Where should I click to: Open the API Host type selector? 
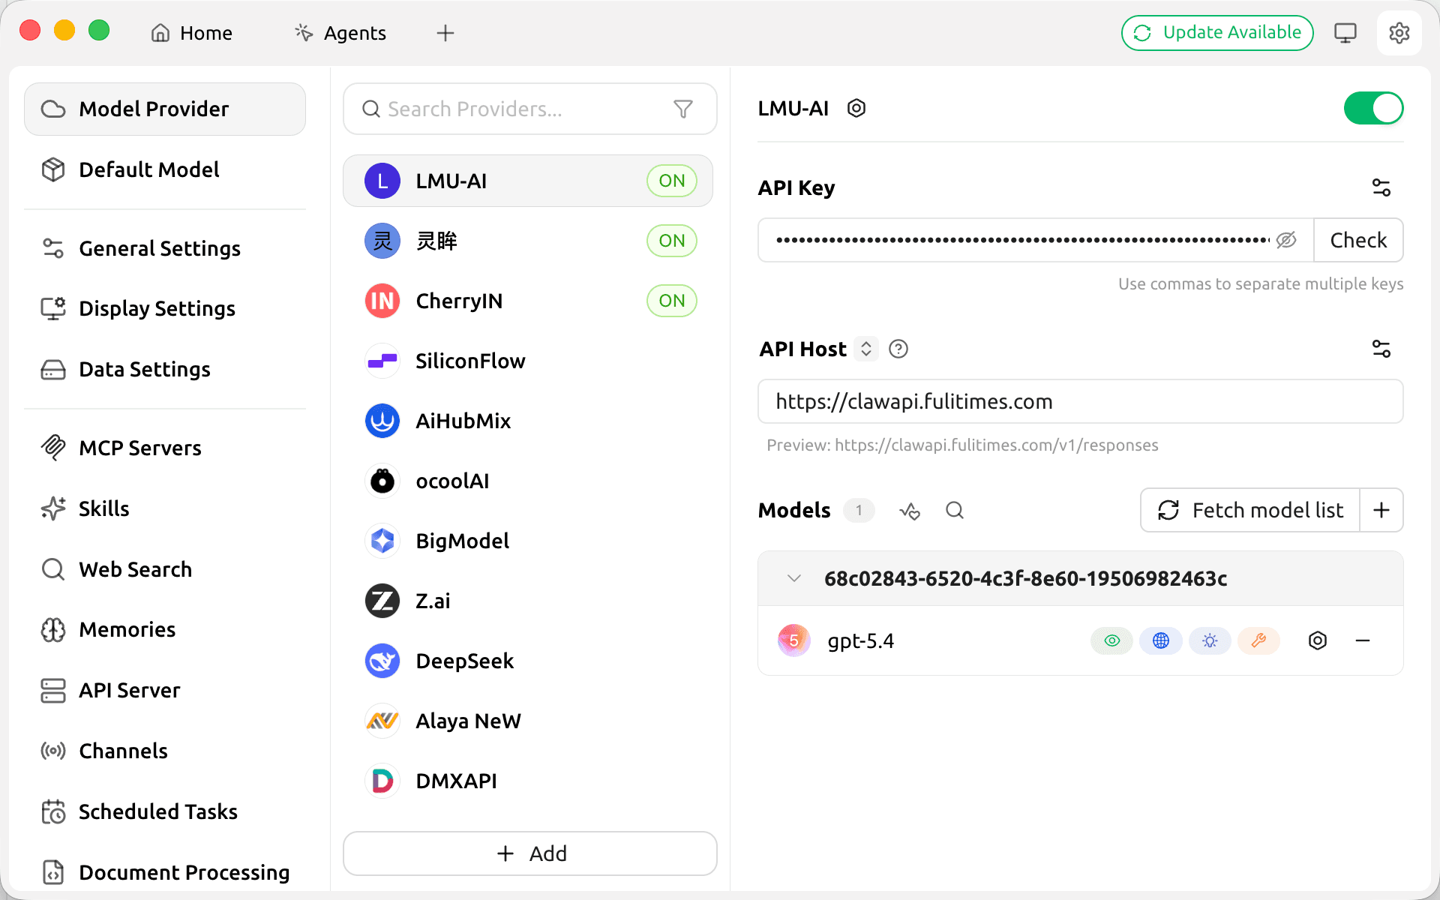[x=866, y=349]
